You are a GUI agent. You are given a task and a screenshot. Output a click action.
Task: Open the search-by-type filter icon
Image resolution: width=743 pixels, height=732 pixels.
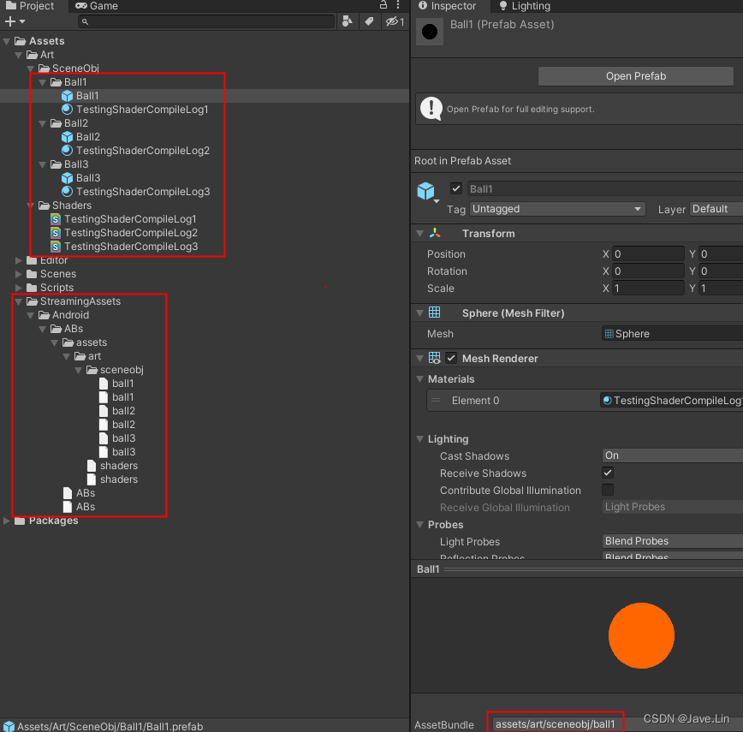[x=347, y=21]
